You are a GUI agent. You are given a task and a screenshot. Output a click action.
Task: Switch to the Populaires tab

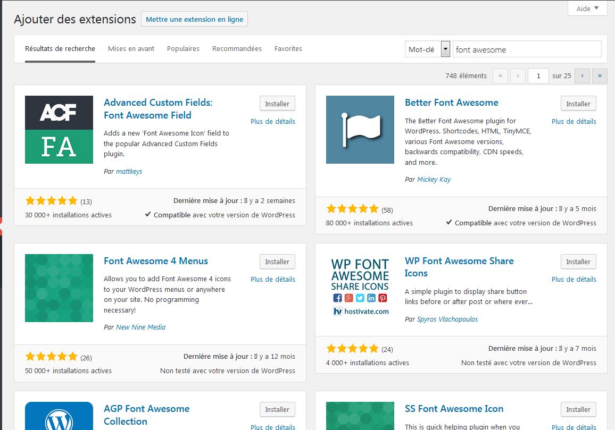(x=183, y=49)
